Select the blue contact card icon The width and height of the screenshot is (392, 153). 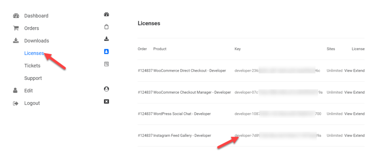tap(106, 52)
